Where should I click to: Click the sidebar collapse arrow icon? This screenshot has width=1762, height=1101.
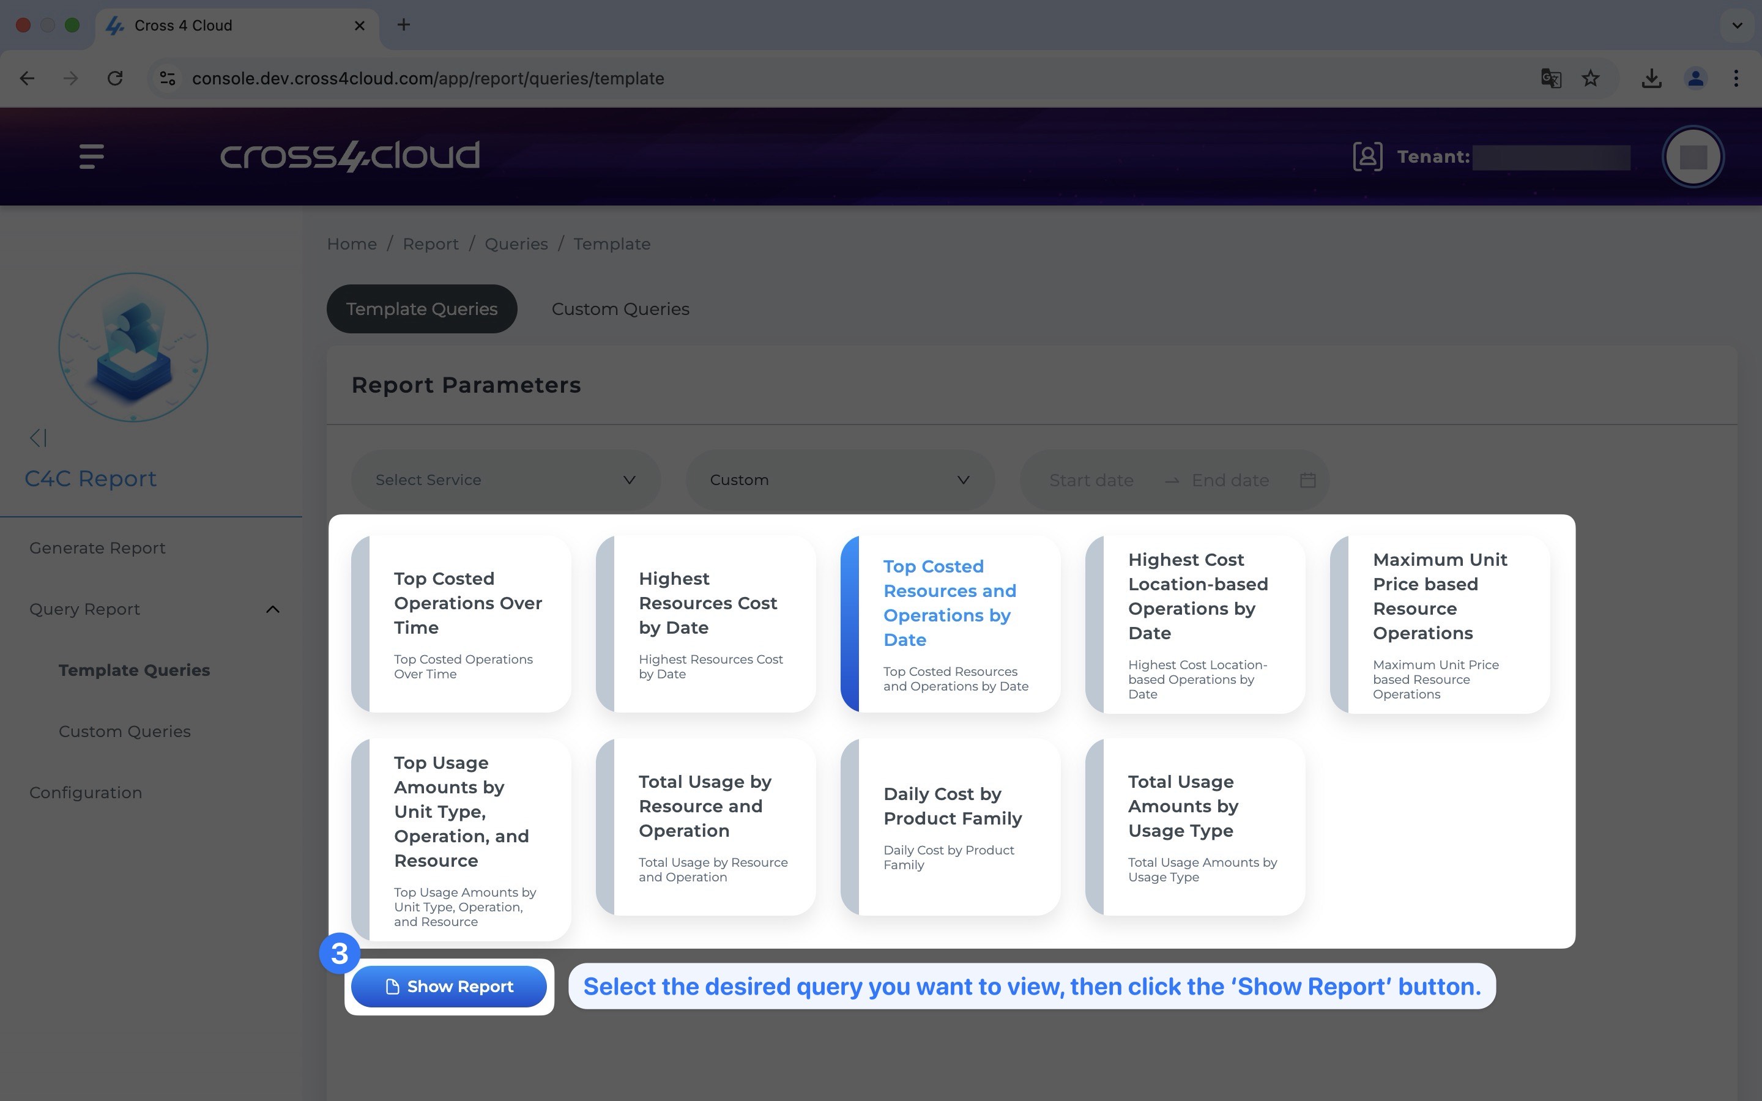(38, 437)
